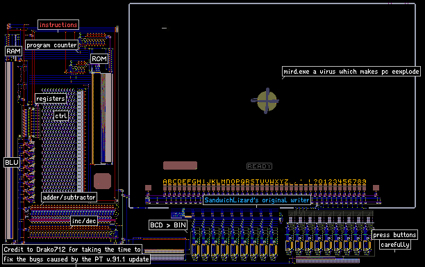Click the pink button under letter A
The image size is (425, 267).
165,188
